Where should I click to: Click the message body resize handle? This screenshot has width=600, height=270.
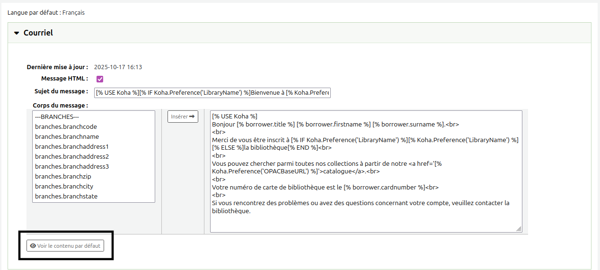pyautogui.click(x=519, y=229)
